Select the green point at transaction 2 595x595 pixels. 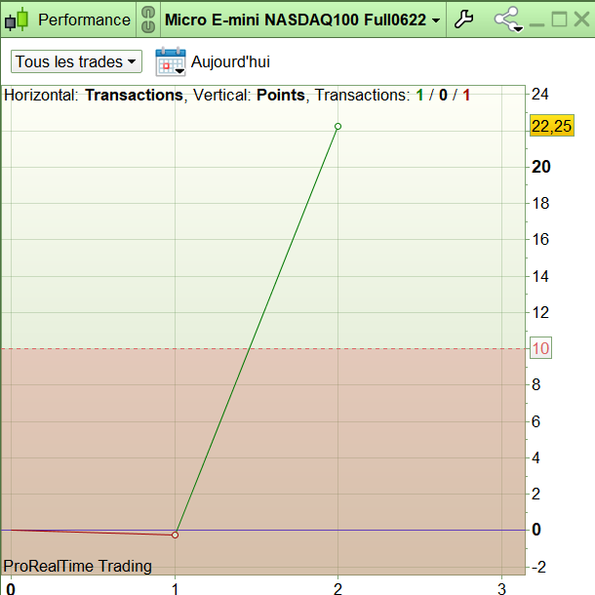337,127
